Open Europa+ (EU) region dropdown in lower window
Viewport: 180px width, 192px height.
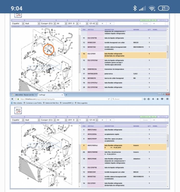pos(48,120)
